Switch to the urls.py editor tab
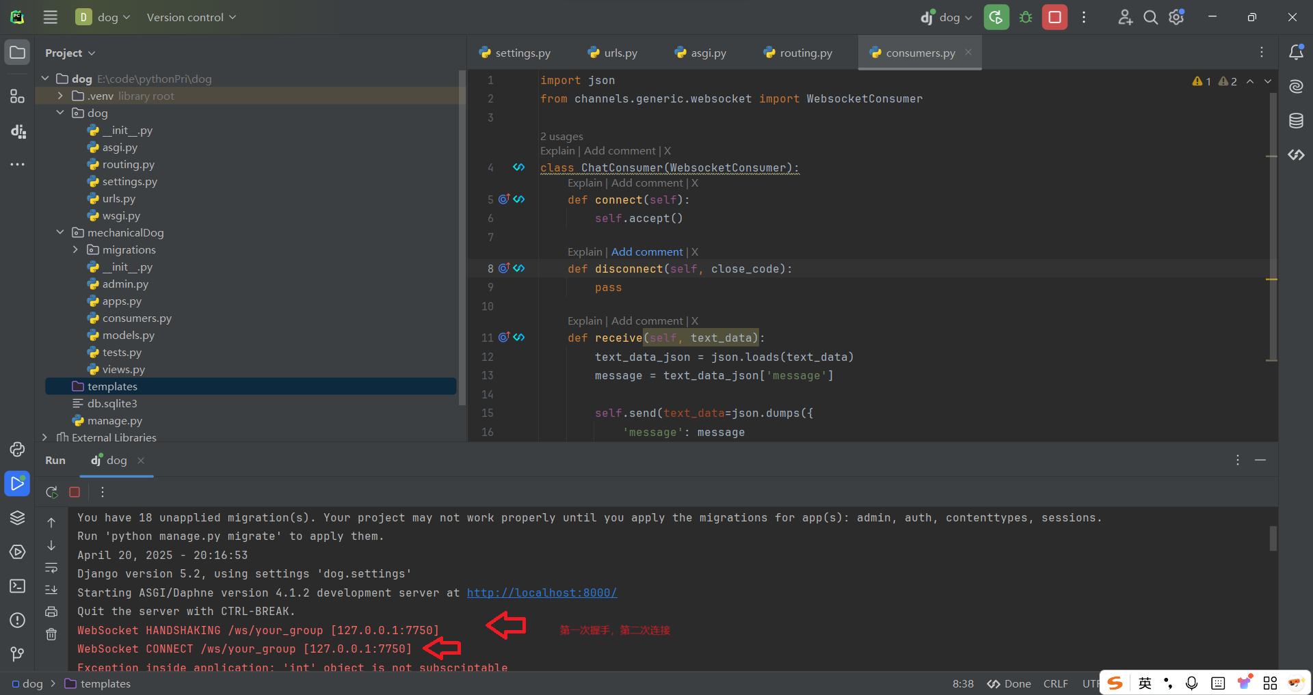Viewport: 1313px width, 695px height. tap(619, 52)
